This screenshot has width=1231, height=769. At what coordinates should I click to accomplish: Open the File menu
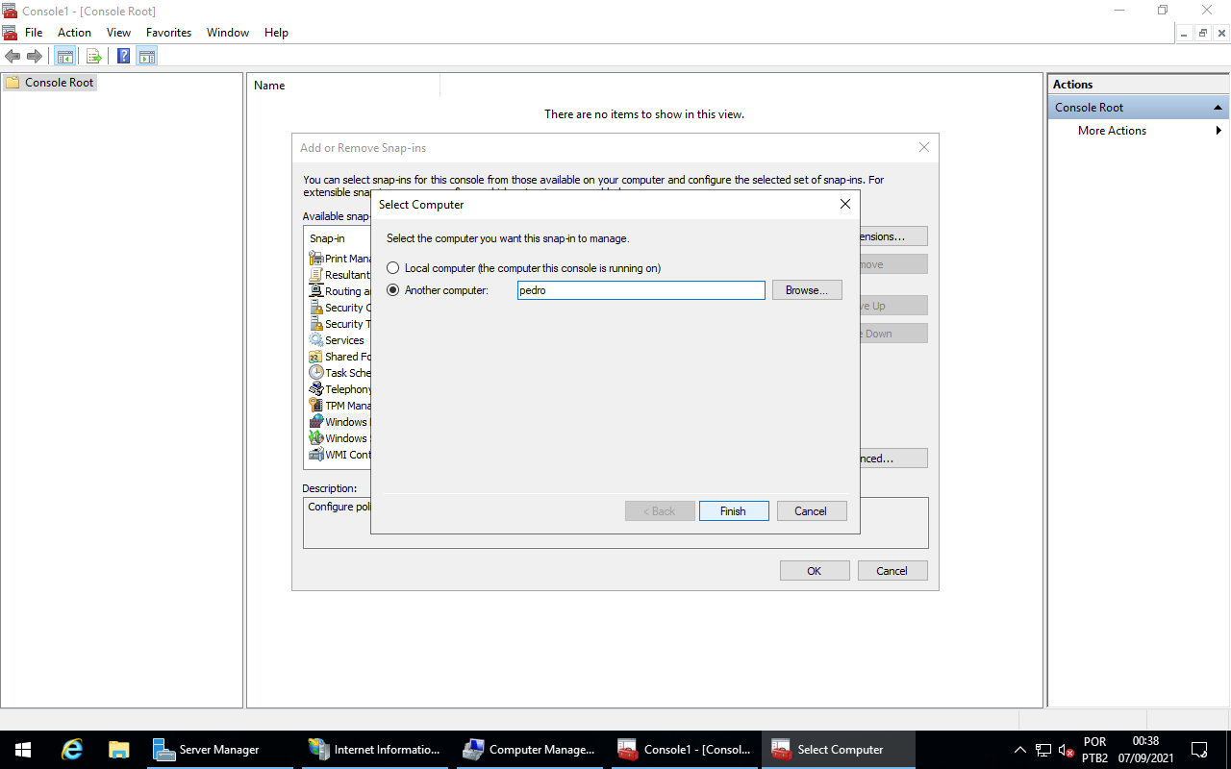(34, 33)
